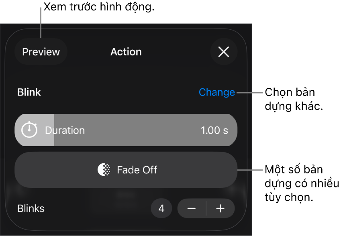Decrease Blinks with the minus button
This screenshot has height=236, width=343.
click(x=192, y=209)
